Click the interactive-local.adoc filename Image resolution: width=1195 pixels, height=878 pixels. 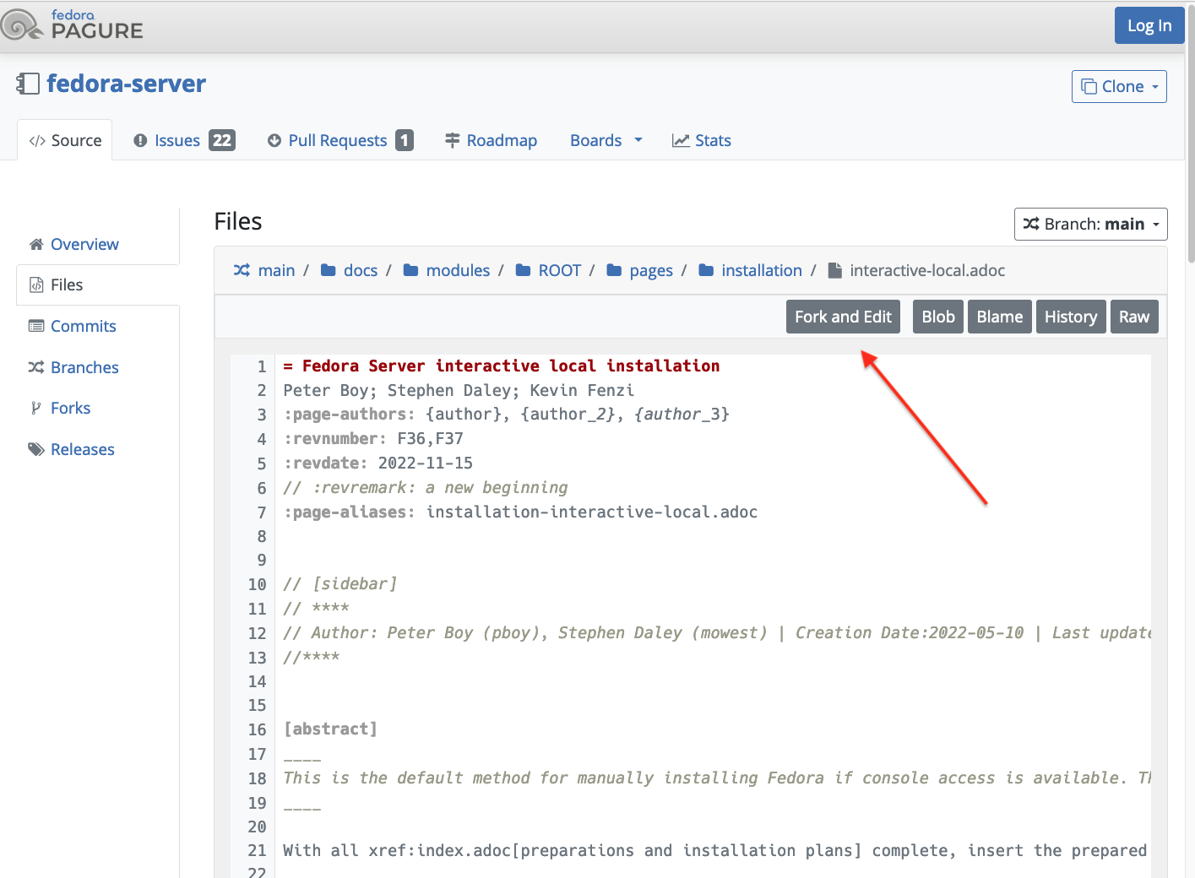point(927,270)
